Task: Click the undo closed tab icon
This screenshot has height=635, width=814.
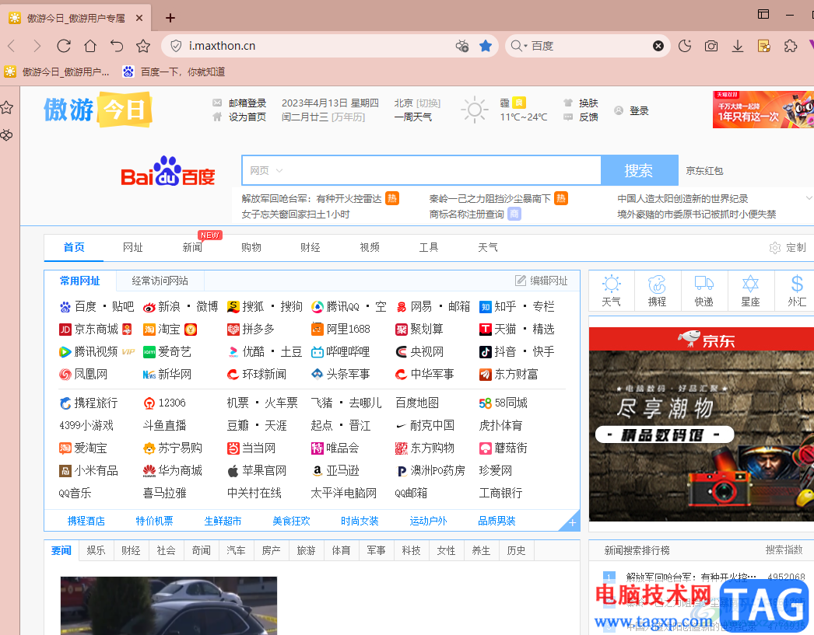Action: [117, 46]
